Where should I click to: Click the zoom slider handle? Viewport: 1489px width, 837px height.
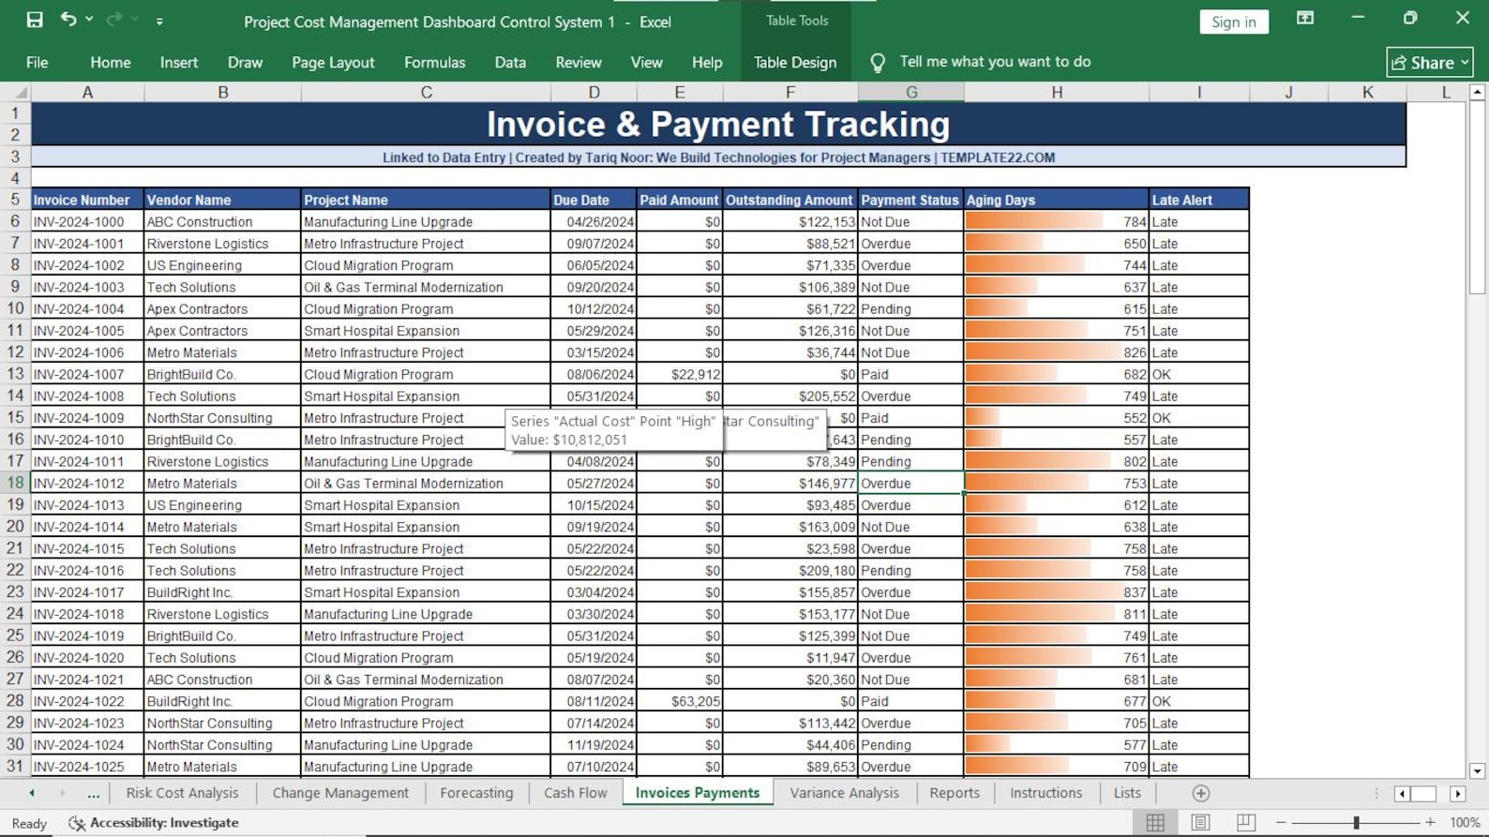(x=1356, y=822)
